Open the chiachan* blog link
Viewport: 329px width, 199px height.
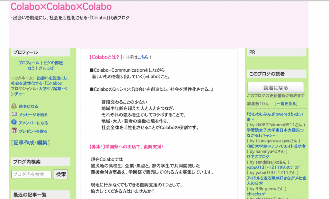(x=256, y=194)
